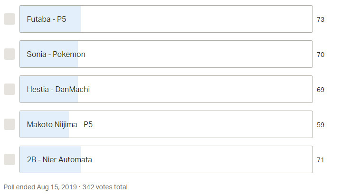Enable the Hestia - DanMachi checkbox
This screenshot has height=195, width=341.
click(9, 89)
